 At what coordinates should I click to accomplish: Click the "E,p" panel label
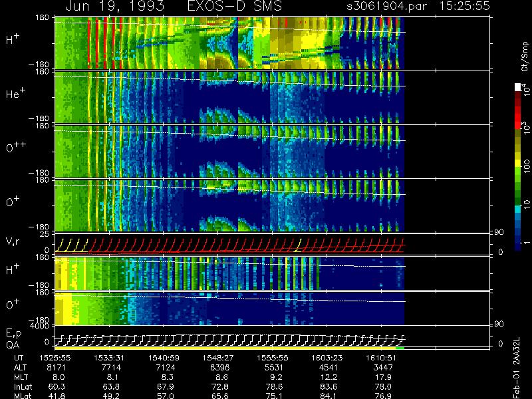point(13,334)
